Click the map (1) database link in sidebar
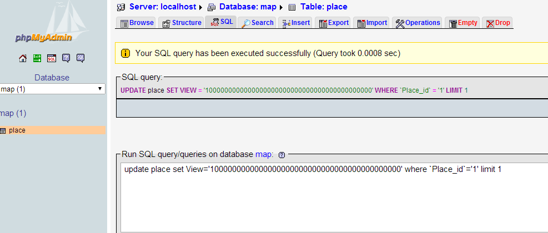 pos(13,113)
